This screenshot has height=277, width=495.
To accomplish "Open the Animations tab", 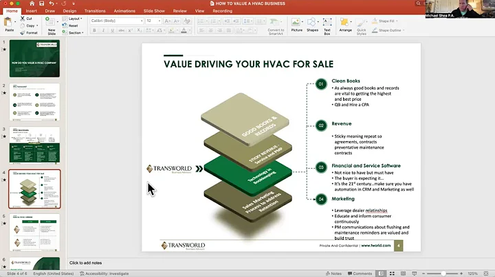I will [124, 11].
